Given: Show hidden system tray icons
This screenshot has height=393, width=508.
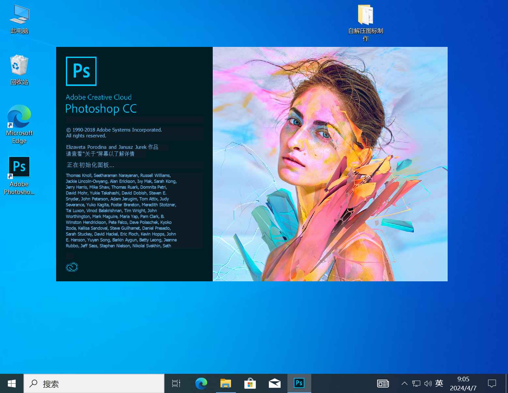Looking at the screenshot, I should tap(404, 384).
